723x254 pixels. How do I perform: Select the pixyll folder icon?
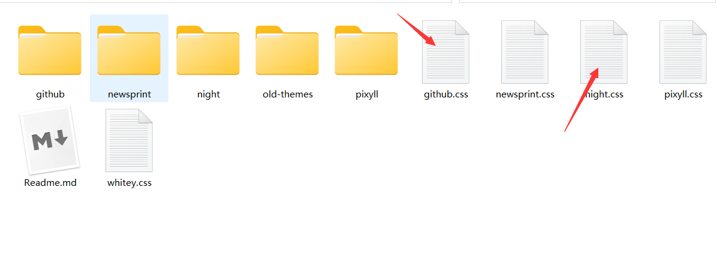tap(366, 51)
